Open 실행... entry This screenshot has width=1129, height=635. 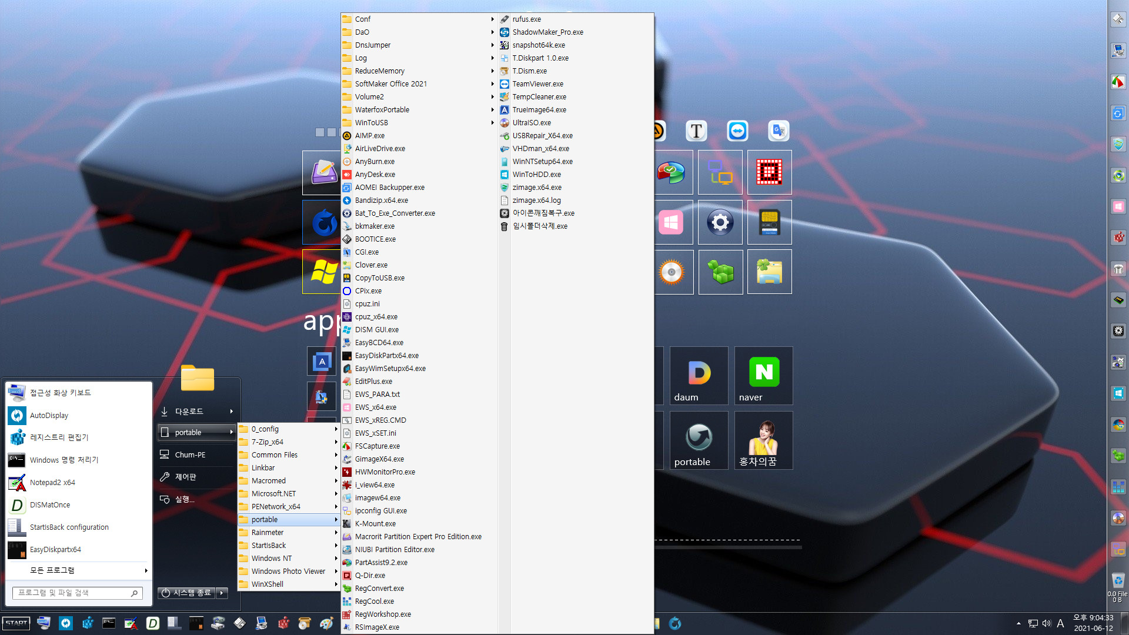click(197, 499)
